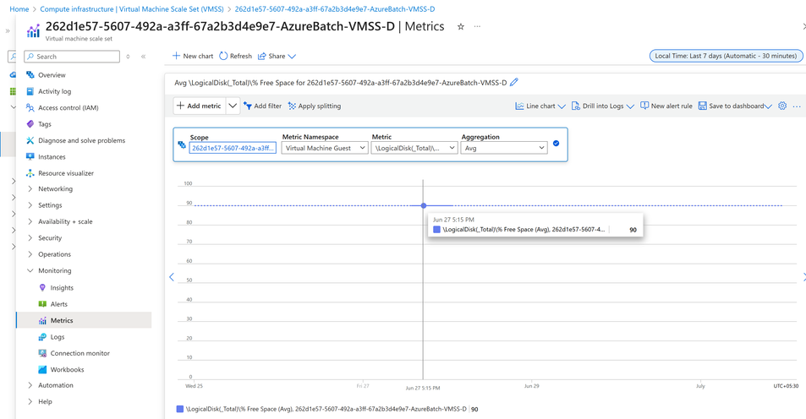The image size is (806, 419).
Task: Open the Overview page in the sidebar
Action: pyautogui.click(x=52, y=75)
